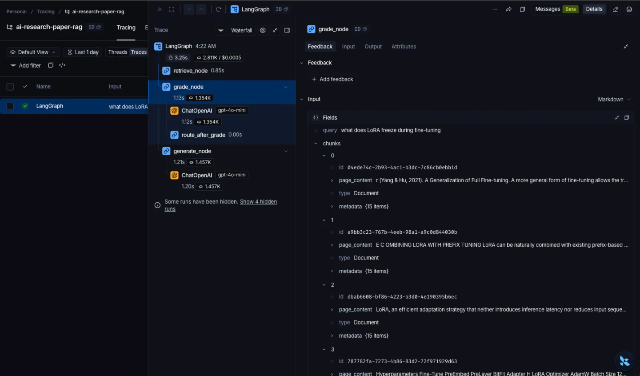Open the Markdown format dropdown
Image resolution: width=640 pixels, height=376 pixels.
[614, 100]
